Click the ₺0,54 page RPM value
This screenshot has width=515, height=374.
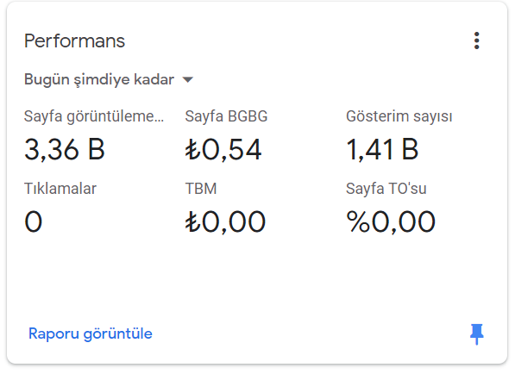223,150
